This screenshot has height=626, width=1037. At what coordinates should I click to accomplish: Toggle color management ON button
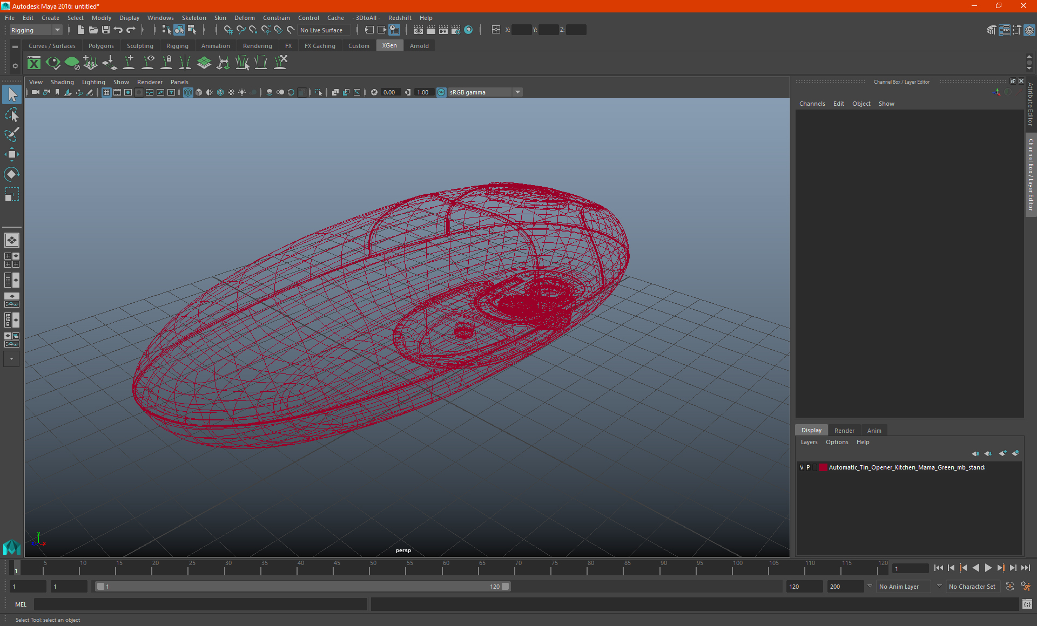[x=441, y=92]
